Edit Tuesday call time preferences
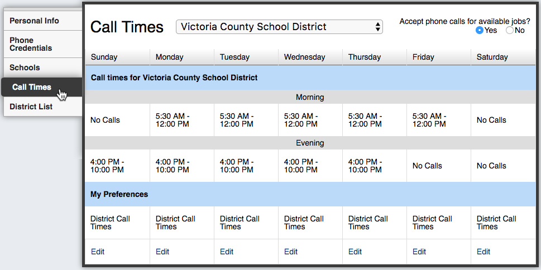Image resolution: width=541 pixels, height=270 pixels. (227, 252)
